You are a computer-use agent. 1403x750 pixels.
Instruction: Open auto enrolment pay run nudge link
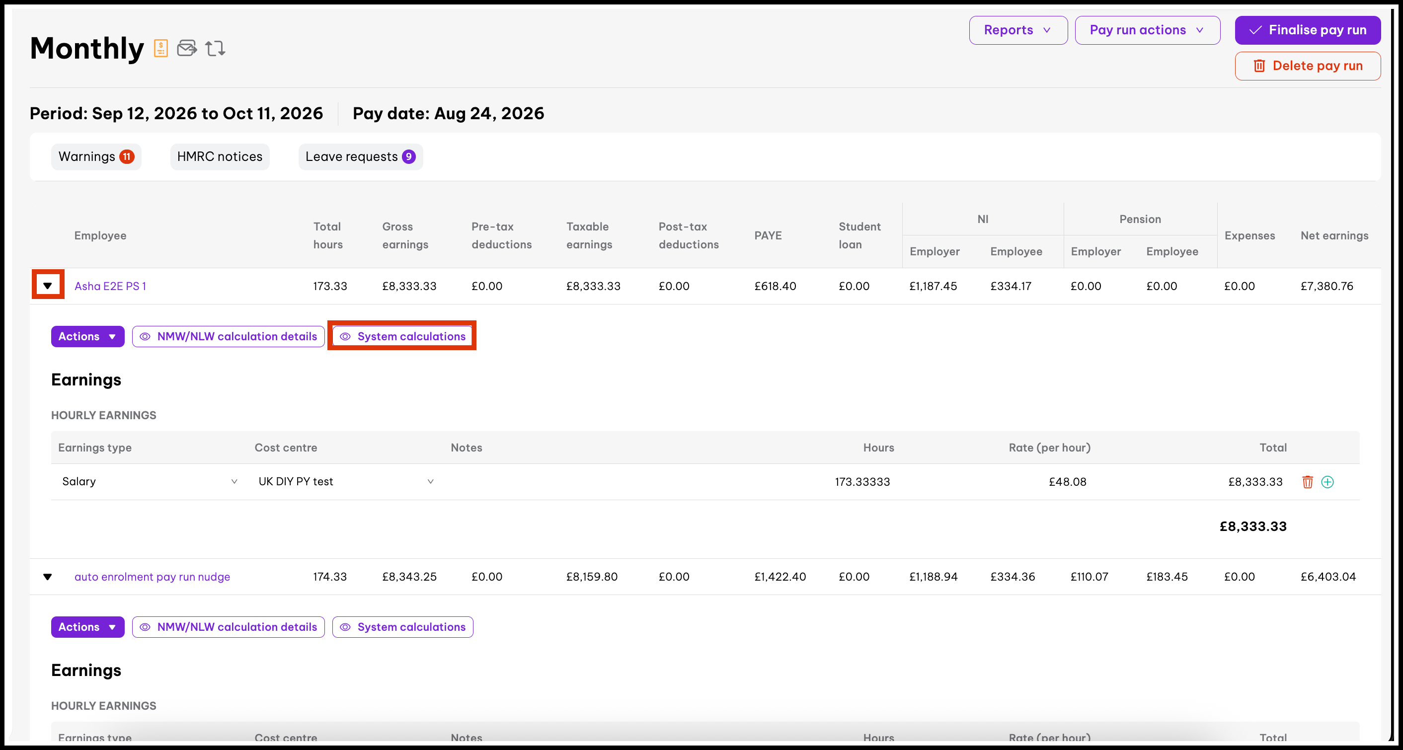click(x=152, y=576)
